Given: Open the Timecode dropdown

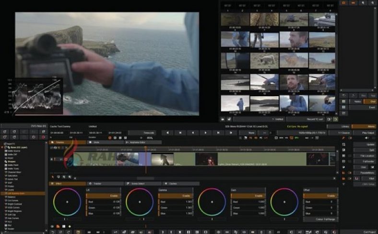Looking at the screenshot, I should pos(149,133).
